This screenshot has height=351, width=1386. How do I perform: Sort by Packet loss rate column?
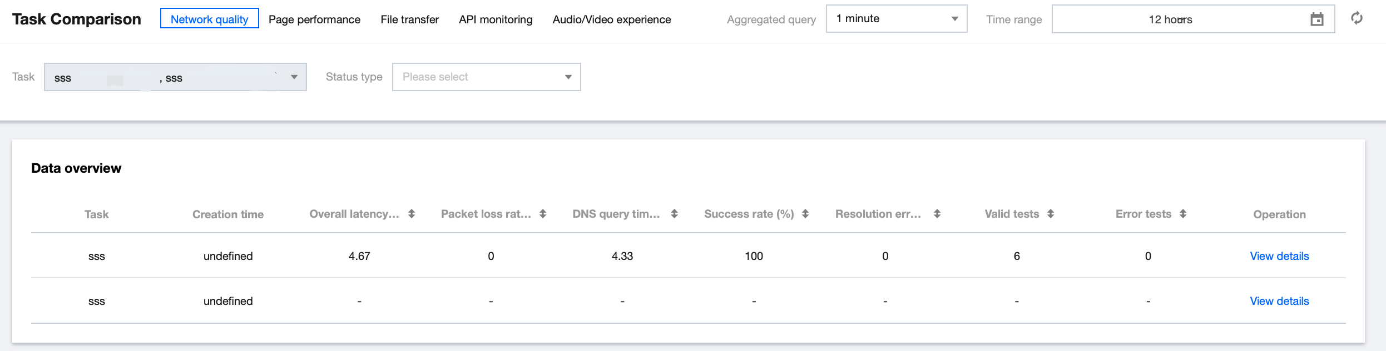click(x=543, y=214)
